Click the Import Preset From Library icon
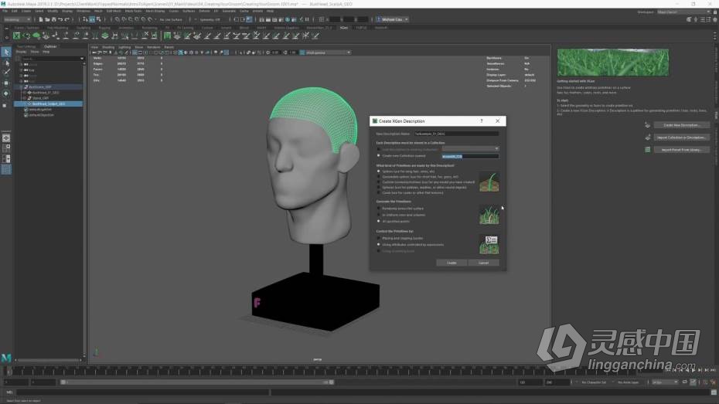 pyautogui.click(x=648, y=150)
